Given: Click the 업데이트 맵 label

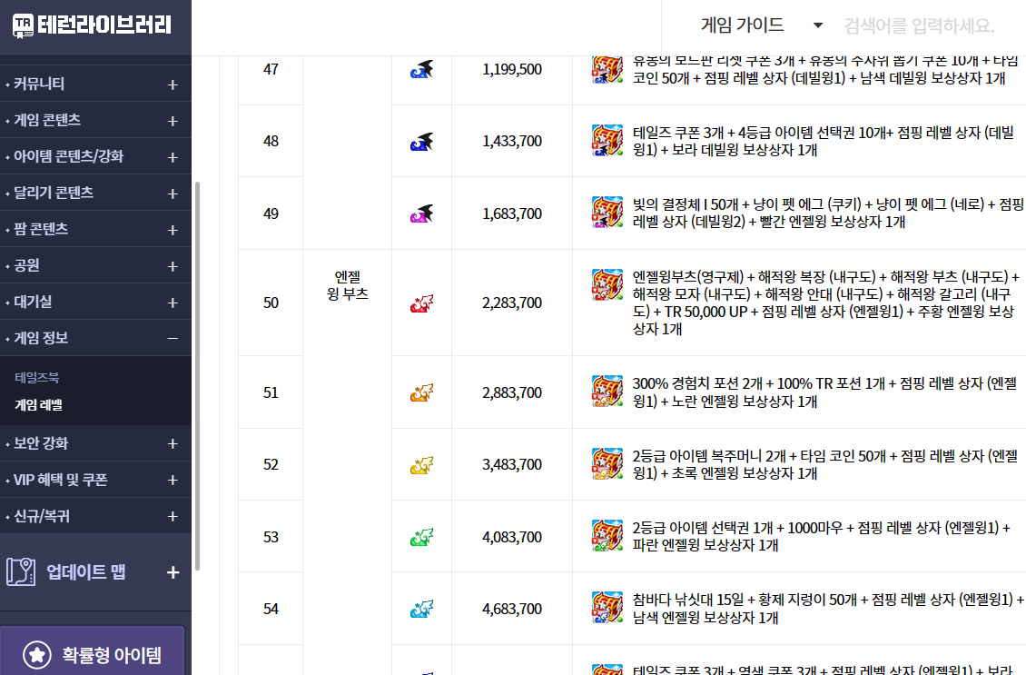Looking at the screenshot, I should click(85, 572).
